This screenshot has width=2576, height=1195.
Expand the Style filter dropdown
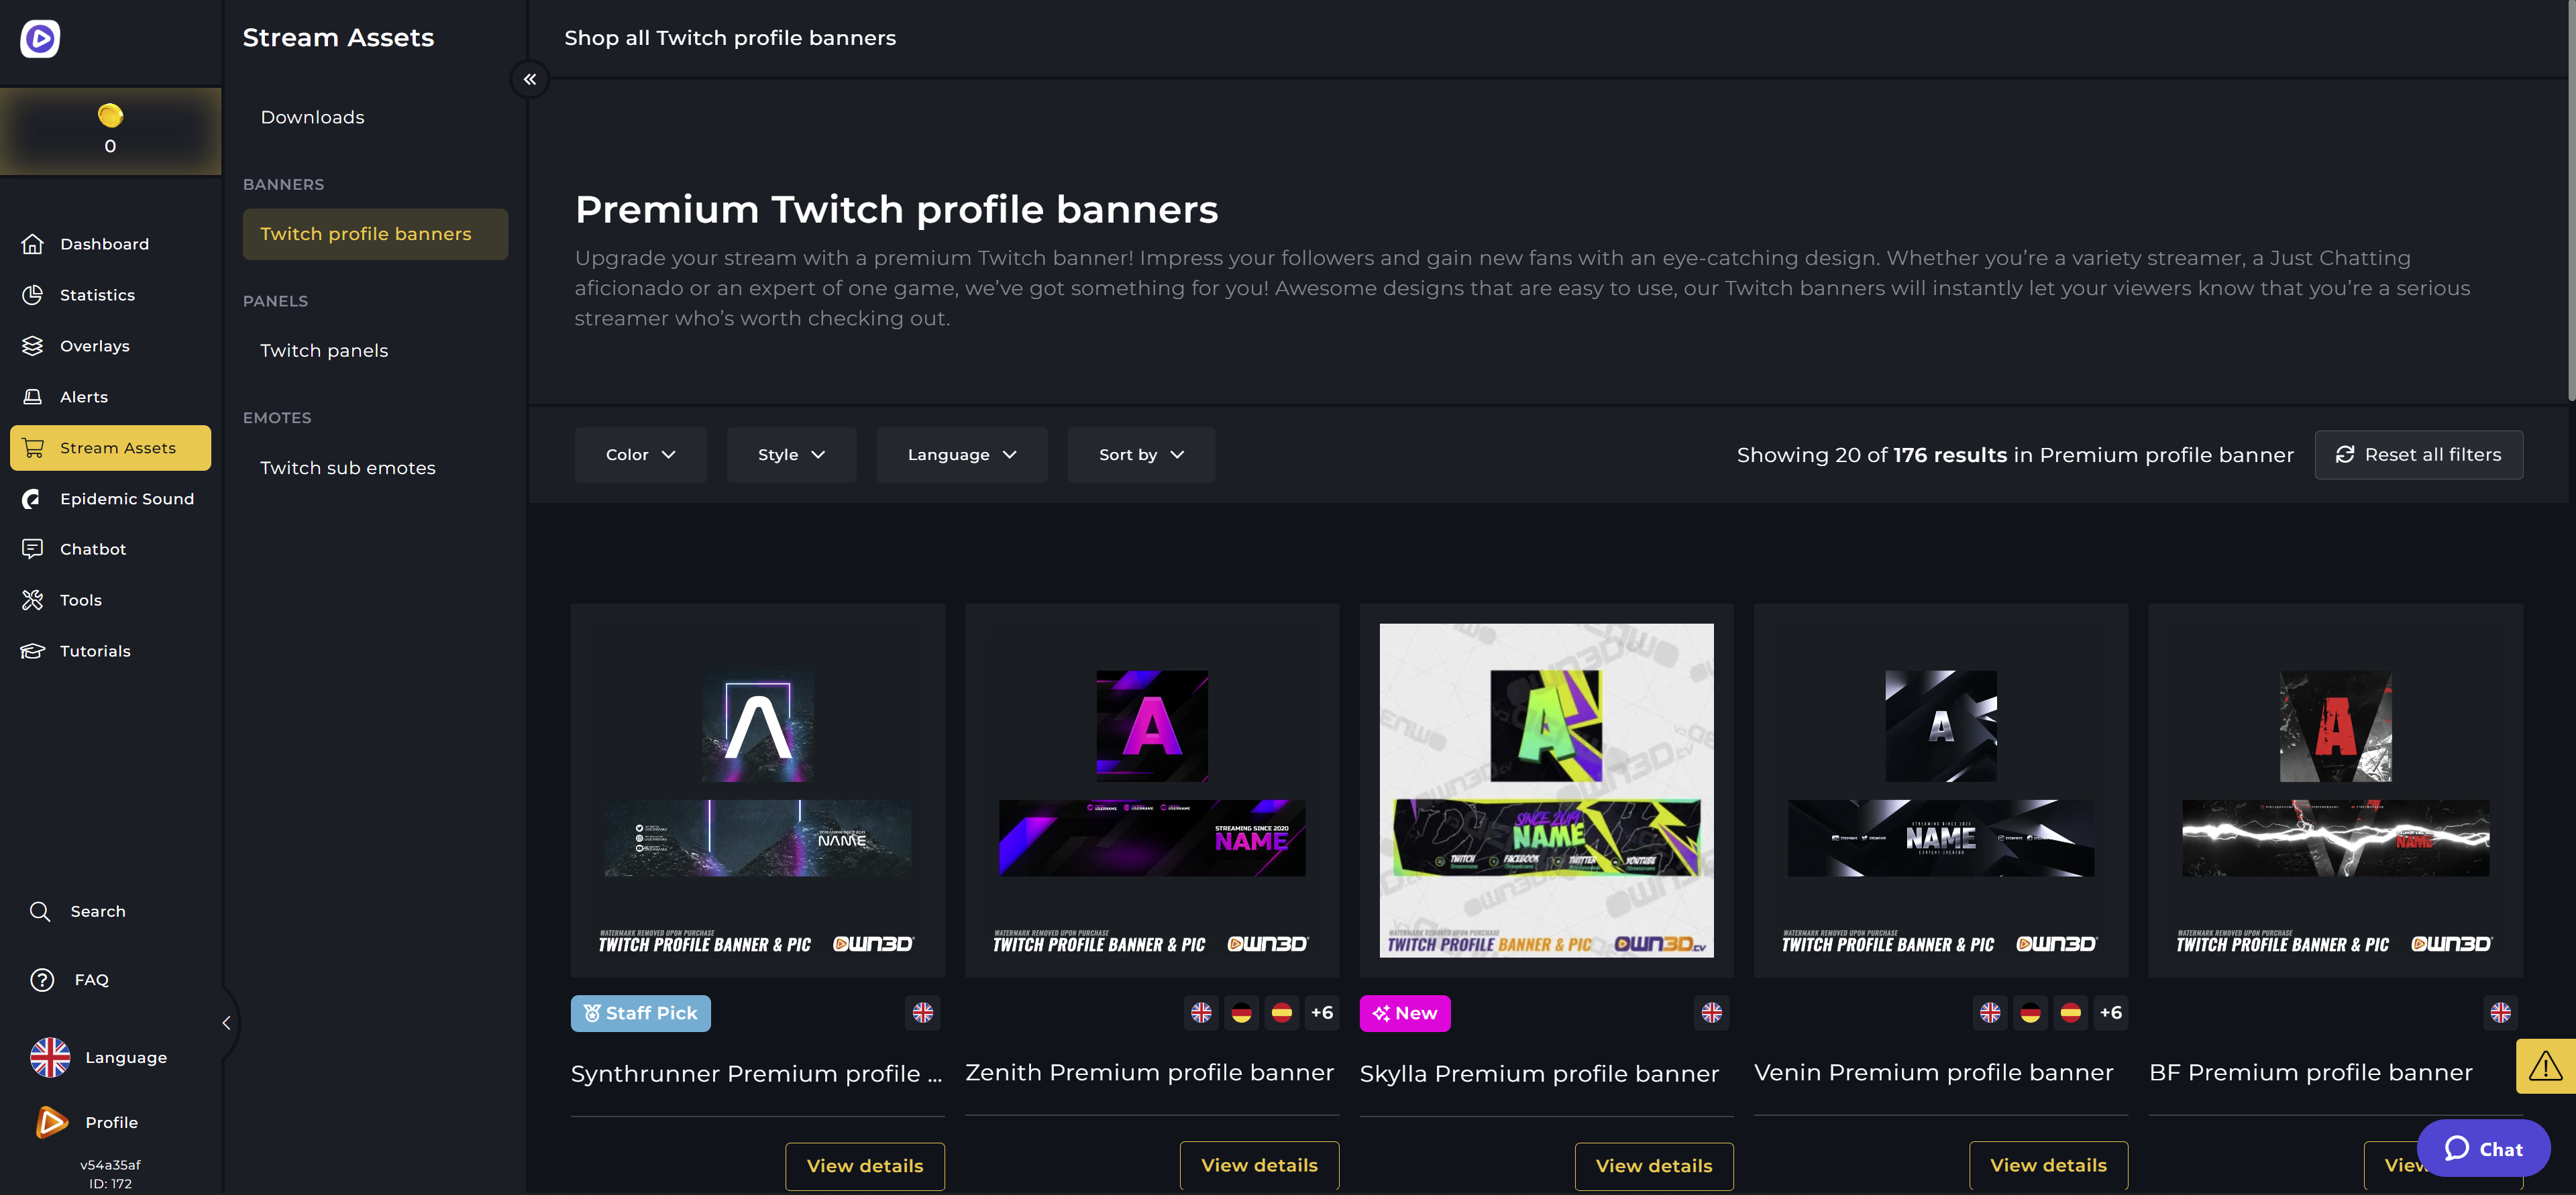pyautogui.click(x=790, y=455)
